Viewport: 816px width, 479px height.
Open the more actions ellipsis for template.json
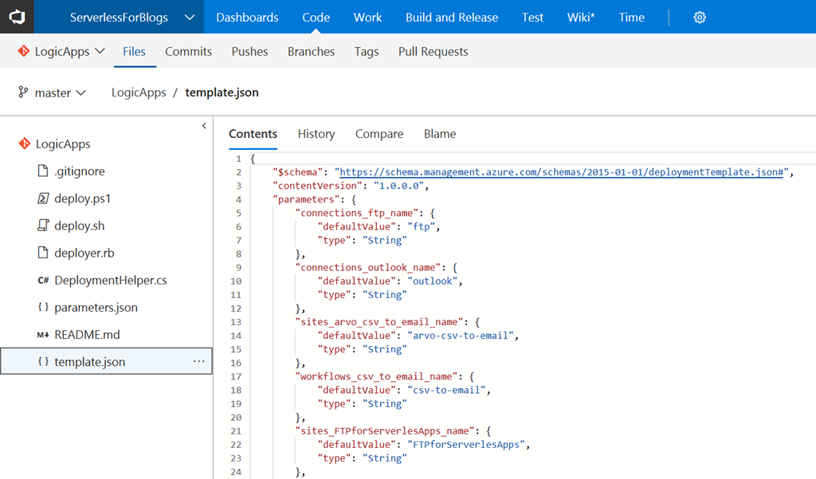click(199, 362)
